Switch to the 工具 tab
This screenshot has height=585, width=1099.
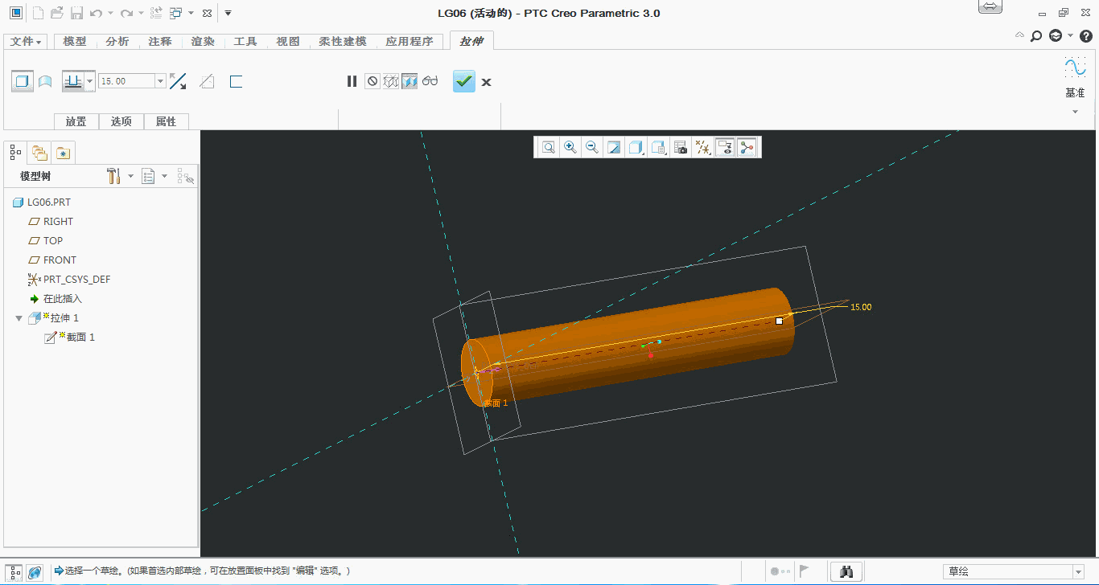tap(245, 41)
